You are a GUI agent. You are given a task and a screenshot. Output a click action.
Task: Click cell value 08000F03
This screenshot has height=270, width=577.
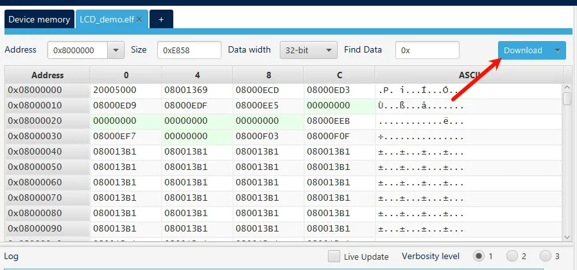click(x=269, y=137)
